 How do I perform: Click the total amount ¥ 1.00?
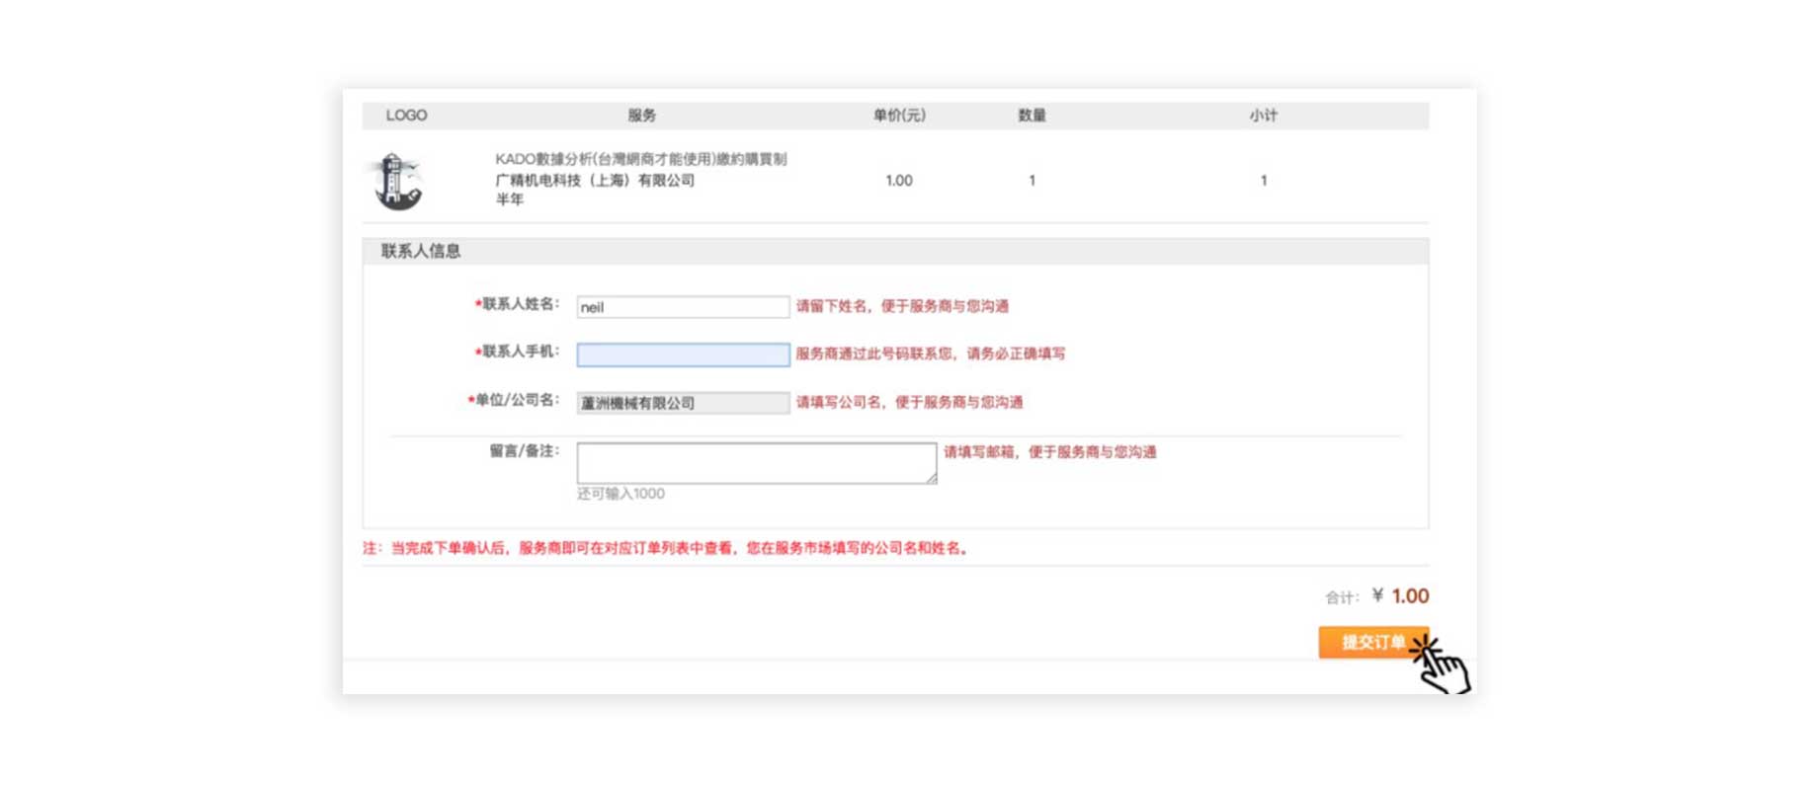1400,596
